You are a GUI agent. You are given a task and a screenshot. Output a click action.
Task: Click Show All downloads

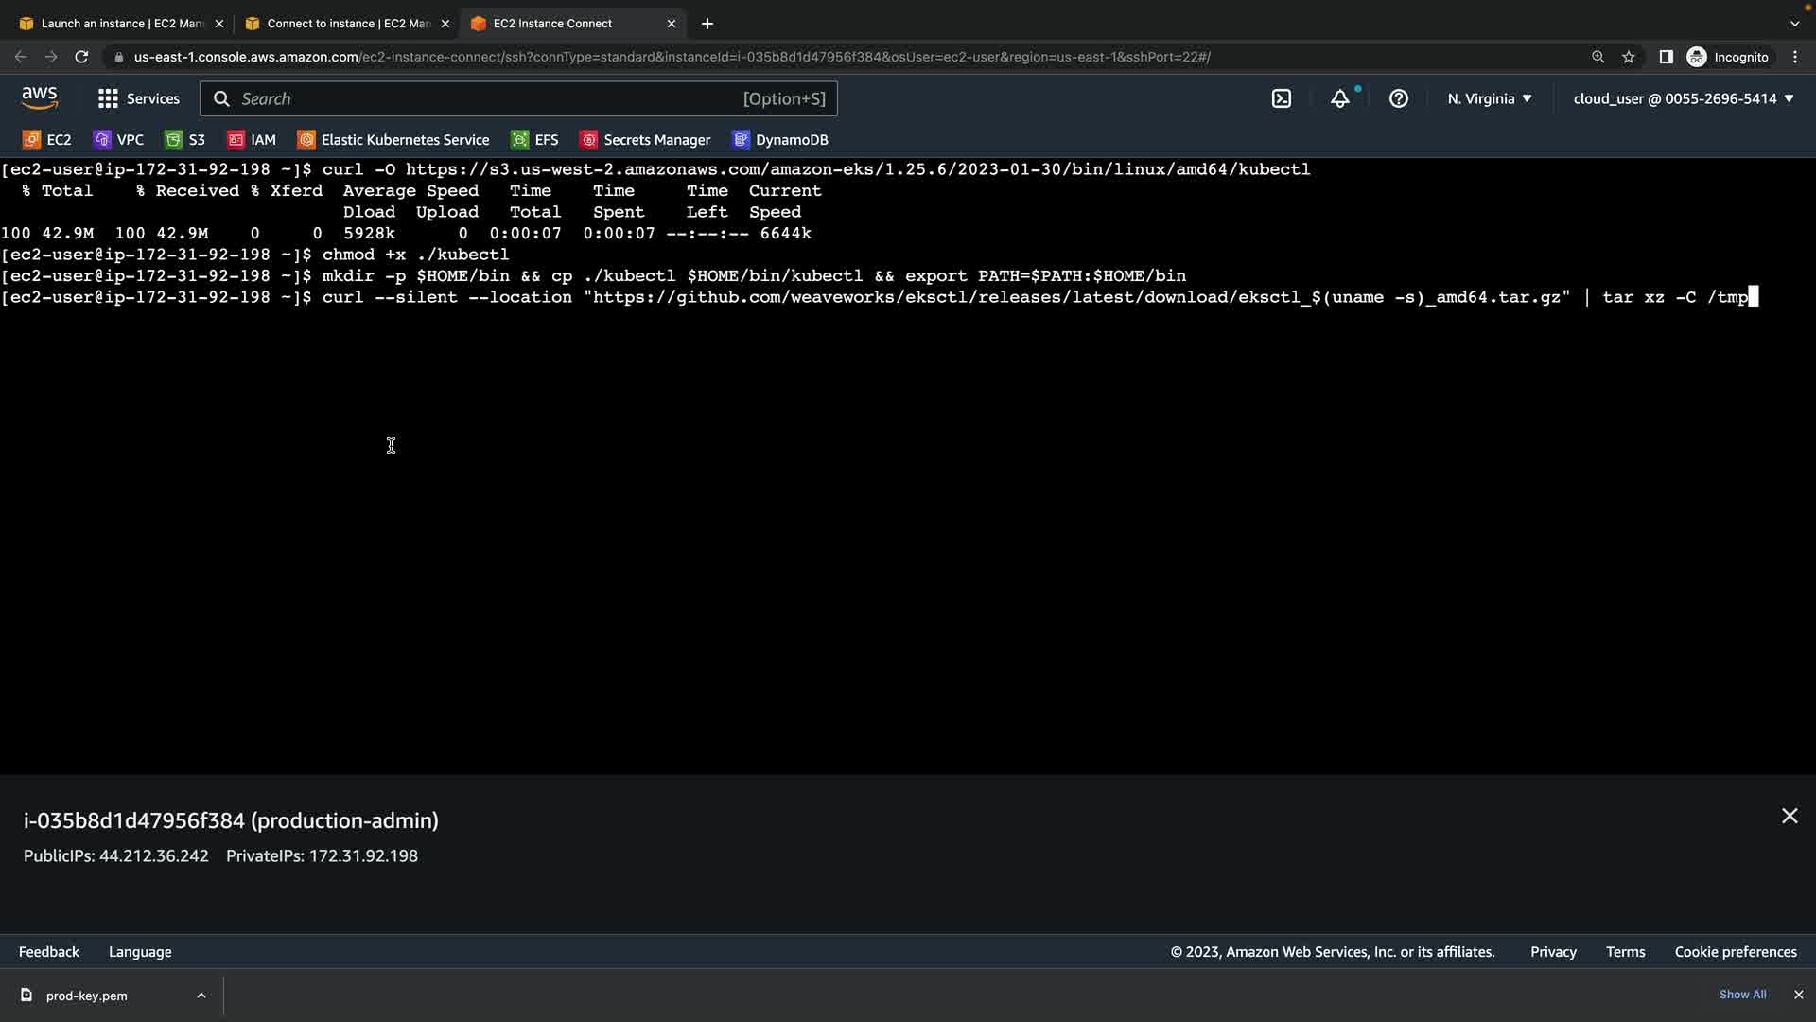[x=1742, y=995]
